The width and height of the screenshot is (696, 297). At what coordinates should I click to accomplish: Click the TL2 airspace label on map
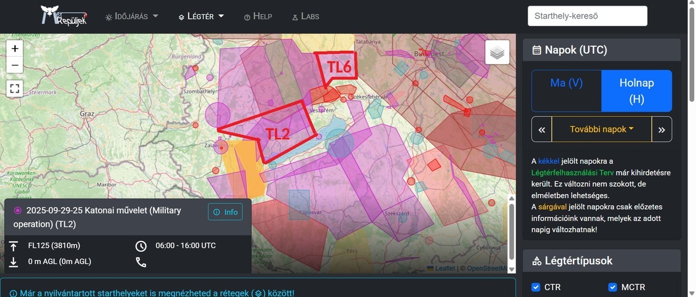277,134
